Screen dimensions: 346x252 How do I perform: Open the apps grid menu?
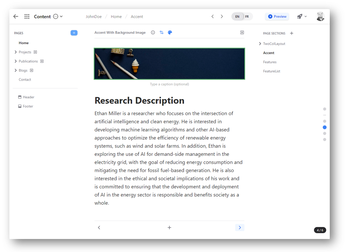[x=27, y=17]
